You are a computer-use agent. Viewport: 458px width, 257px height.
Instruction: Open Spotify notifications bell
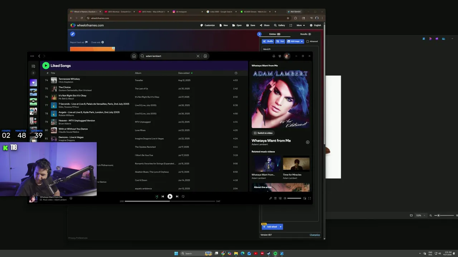(x=274, y=56)
